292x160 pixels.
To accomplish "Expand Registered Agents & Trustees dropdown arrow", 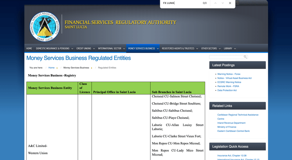I will [x=197, y=49].
